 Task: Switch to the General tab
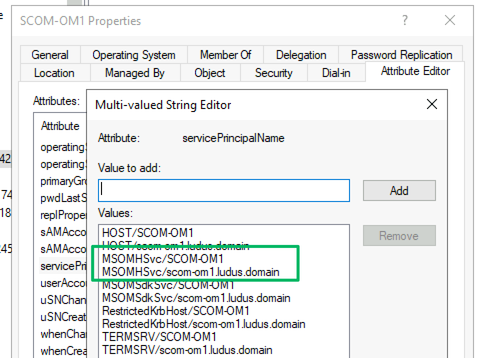pos(50,55)
